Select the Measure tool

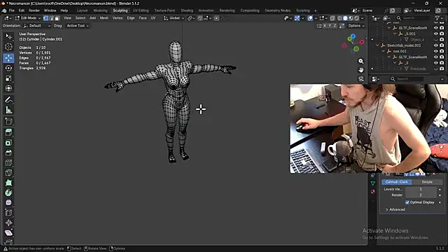pyautogui.click(x=8, y=110)
